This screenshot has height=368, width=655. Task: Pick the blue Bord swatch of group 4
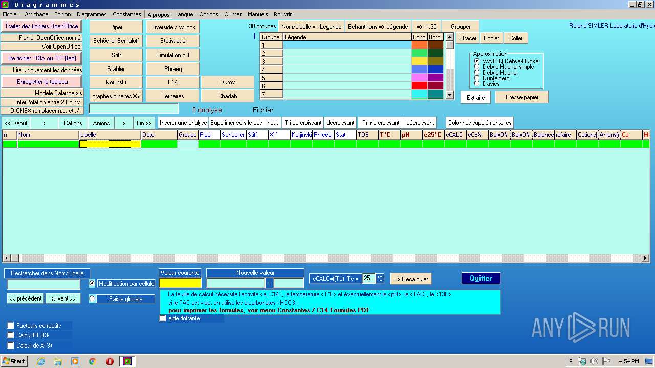(x=435, y=70)
